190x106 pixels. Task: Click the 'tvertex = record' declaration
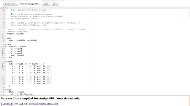18,47
